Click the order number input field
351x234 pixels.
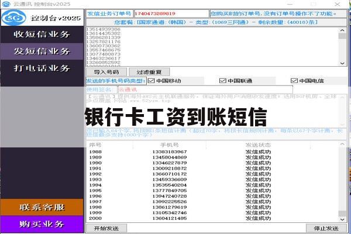(171, 13)
